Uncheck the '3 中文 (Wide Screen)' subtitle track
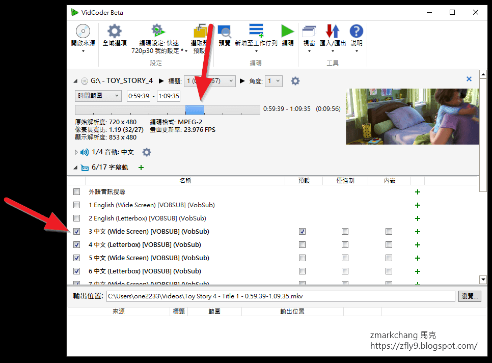492x363 pixels. tap(76, 231)
